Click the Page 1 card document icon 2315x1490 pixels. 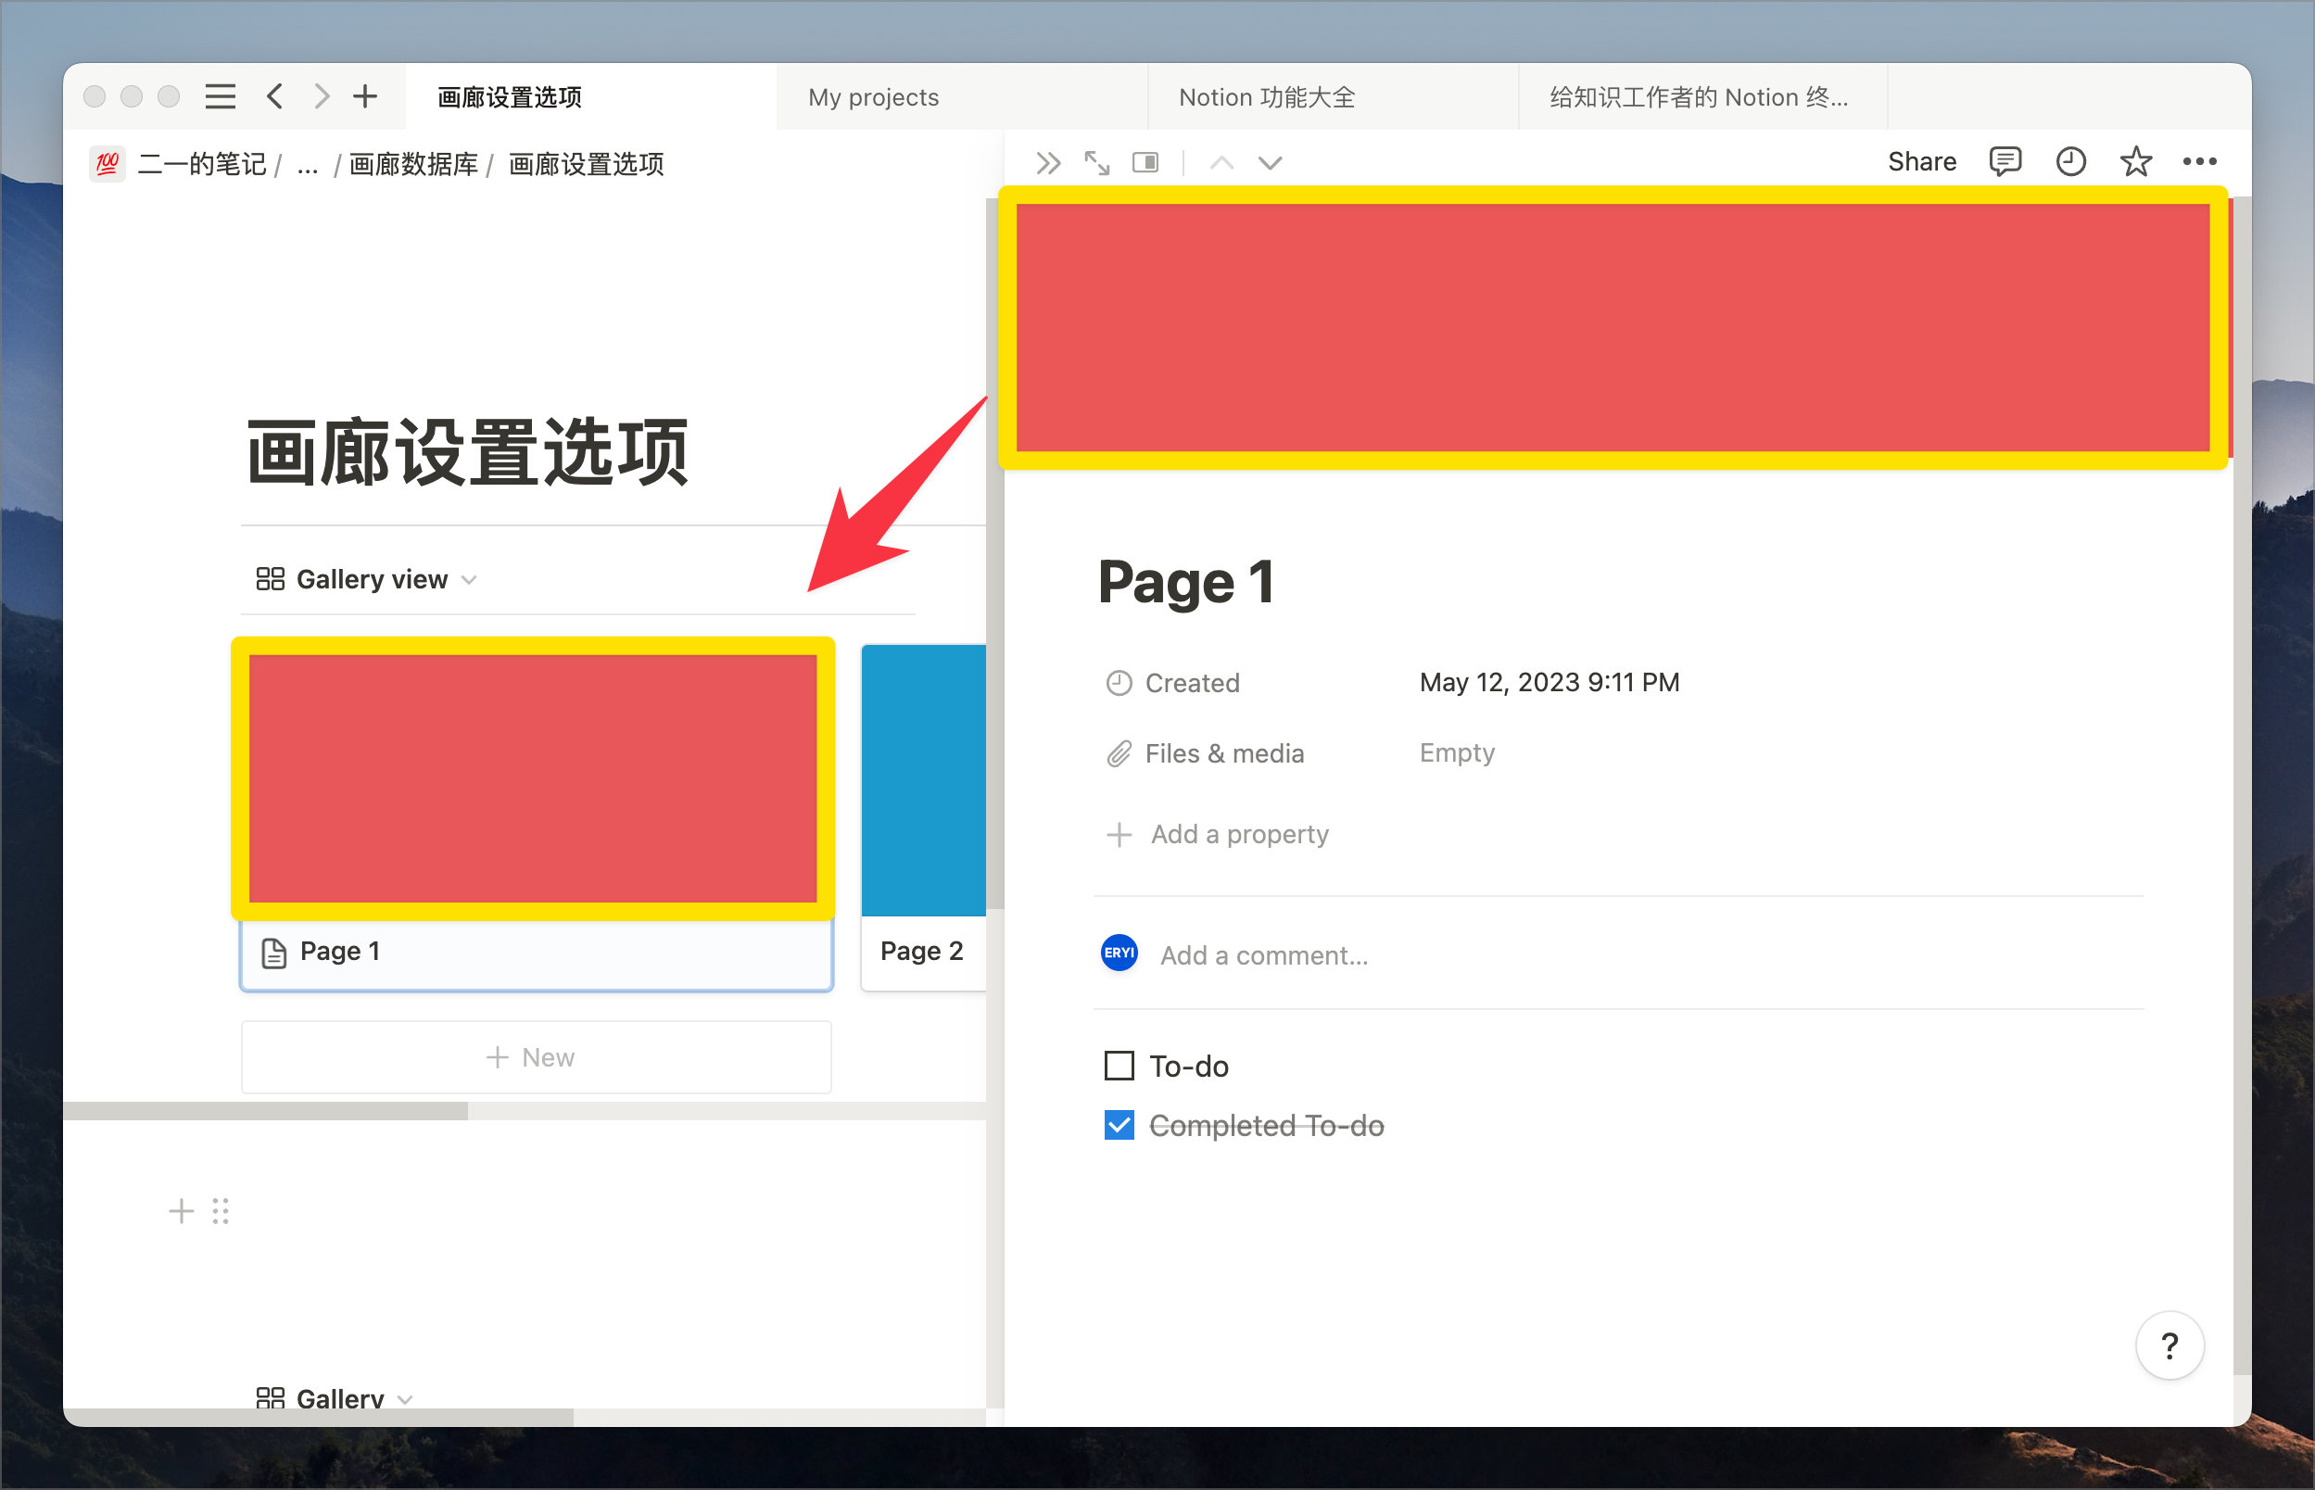click(273, 953)
